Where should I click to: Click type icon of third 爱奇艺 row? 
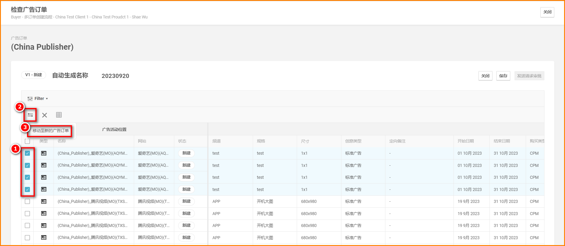coord(44,177)
